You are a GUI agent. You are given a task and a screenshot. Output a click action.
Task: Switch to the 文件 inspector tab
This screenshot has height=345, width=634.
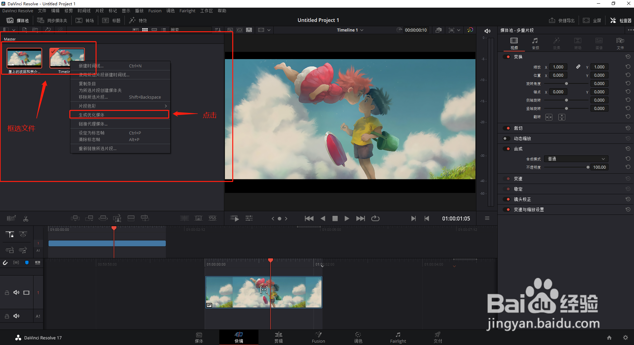coord(620,43)
